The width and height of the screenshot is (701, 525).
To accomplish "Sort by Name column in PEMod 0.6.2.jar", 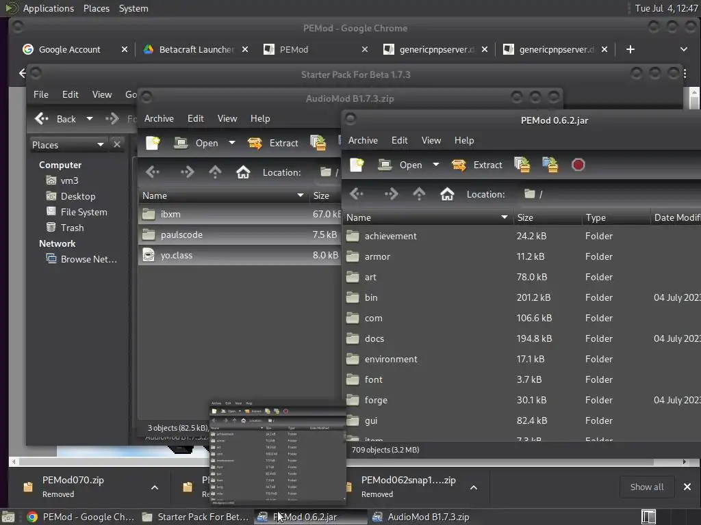I will click(428, 217).
